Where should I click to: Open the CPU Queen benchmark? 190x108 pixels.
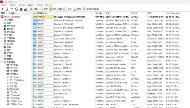point(13,77)
